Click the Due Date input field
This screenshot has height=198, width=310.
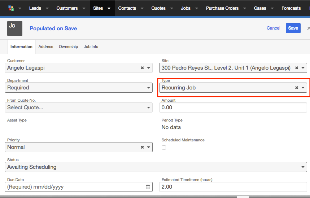coord(79,187)
